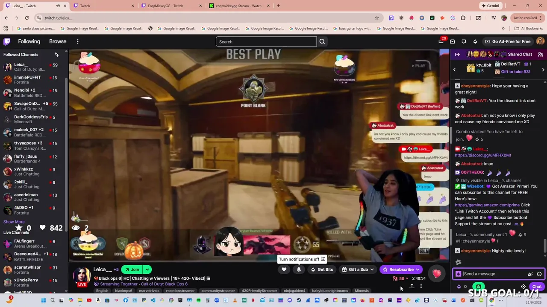Open the bits icon inside the message box
547x307 pixels.
tap(459, 274)
